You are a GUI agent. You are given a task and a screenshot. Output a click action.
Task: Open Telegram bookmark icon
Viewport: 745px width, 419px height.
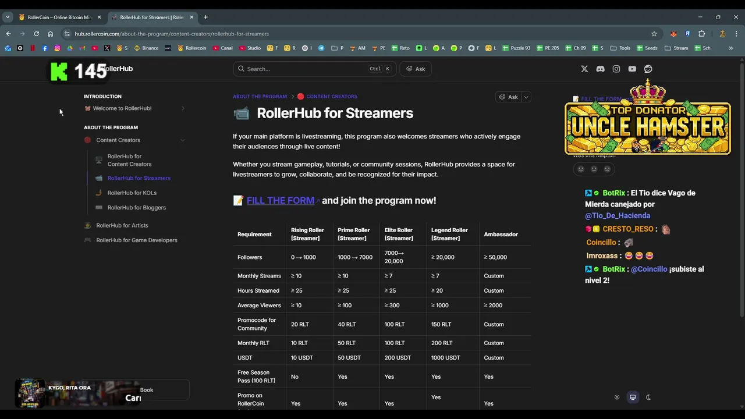coord(321,48)
